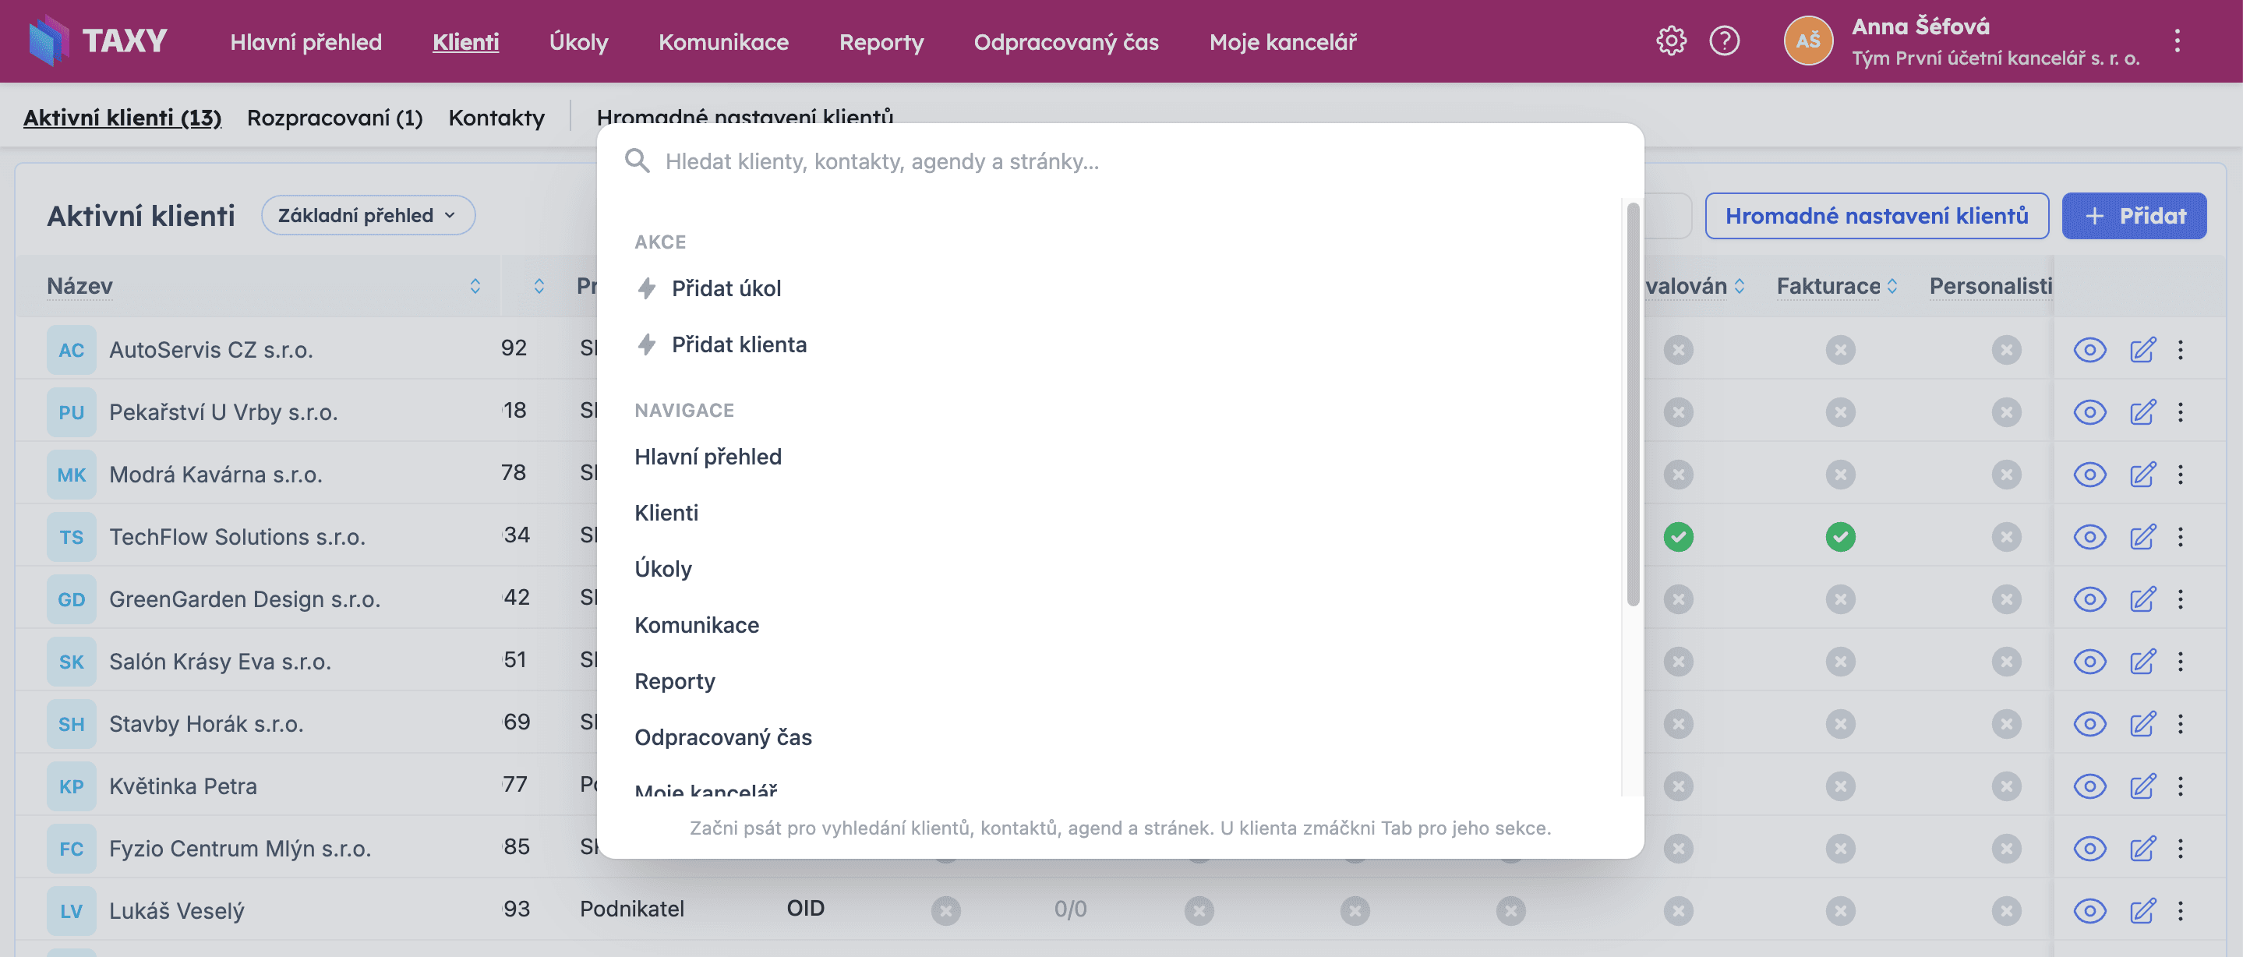Click the search magnifier icon in palette
The image size is (2243, 957).
coord(638,161)
